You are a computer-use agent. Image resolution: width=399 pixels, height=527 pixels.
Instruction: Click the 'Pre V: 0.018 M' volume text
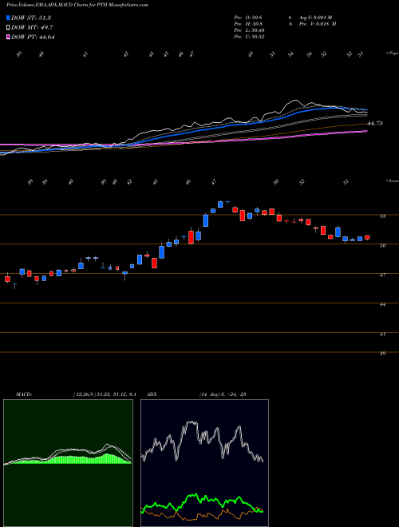tap(317, 24)
